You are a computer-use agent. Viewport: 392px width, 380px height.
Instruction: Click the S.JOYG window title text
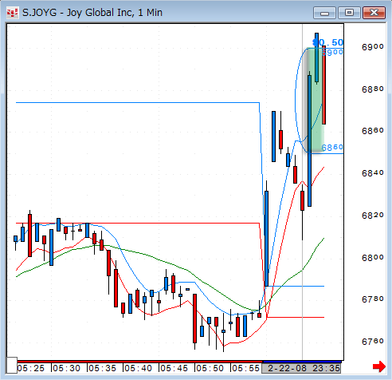[x=92, y=13]
